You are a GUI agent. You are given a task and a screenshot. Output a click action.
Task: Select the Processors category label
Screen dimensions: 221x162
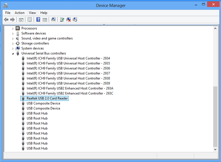[x=29, y=28]
